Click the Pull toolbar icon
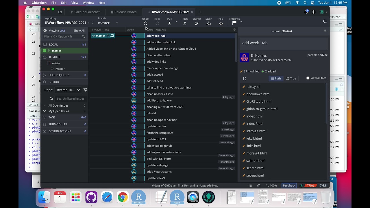This screenshot has width=370, height=208. click(169, 23)
